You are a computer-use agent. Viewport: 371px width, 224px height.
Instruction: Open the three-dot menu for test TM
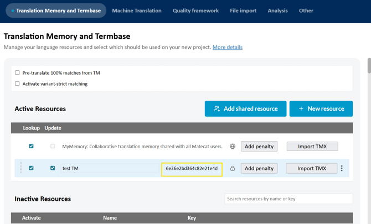coord(342,168)
